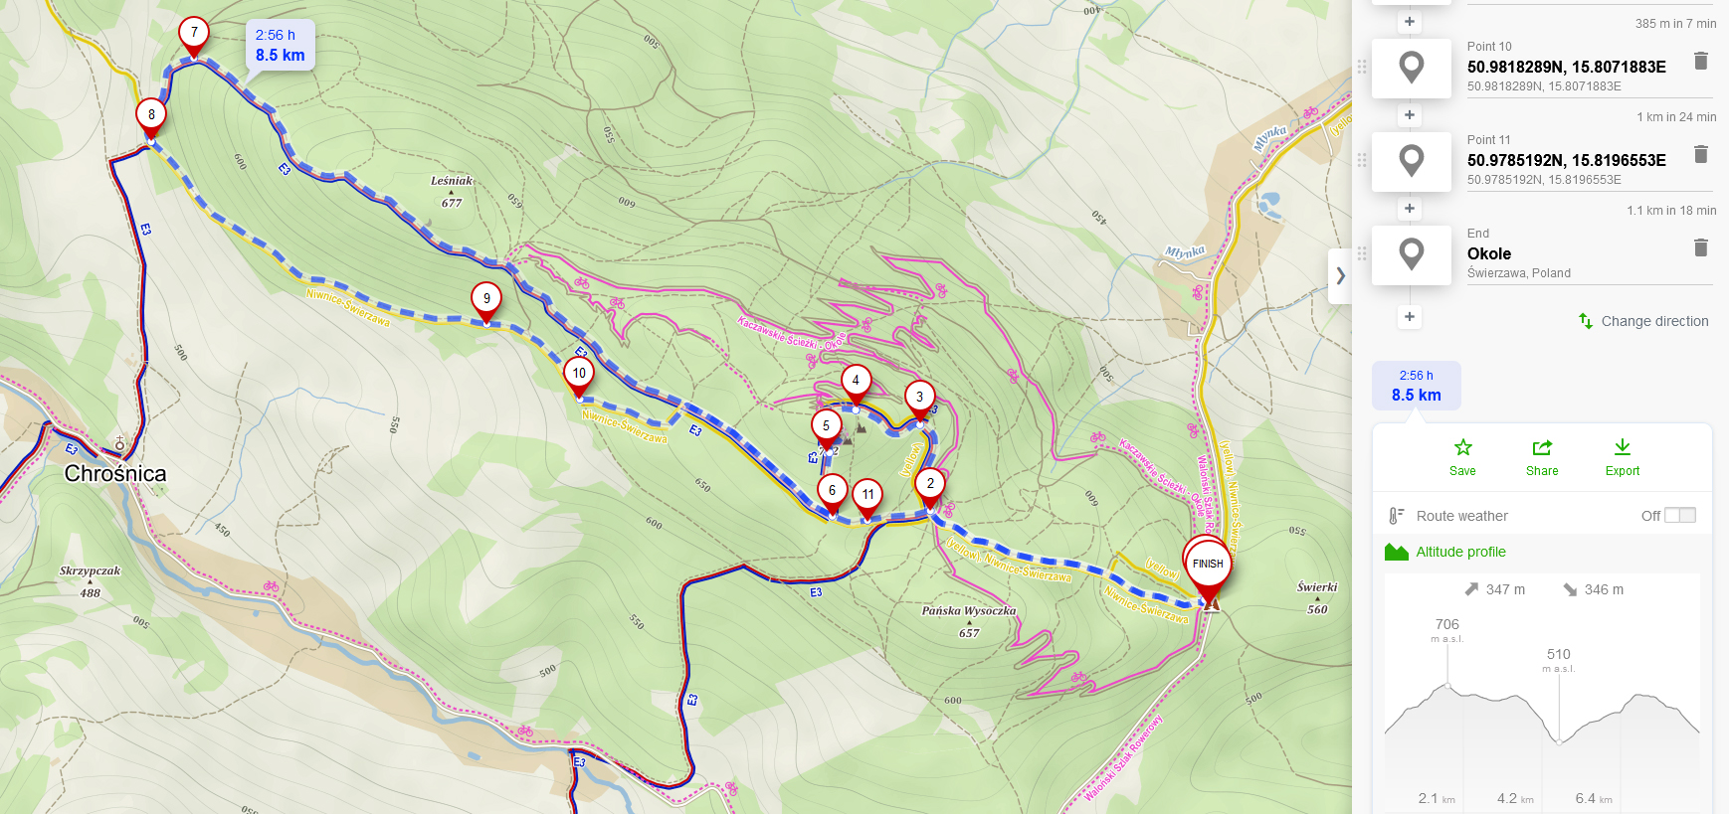Collapse the side panel with chevron

pos(1340,276)
